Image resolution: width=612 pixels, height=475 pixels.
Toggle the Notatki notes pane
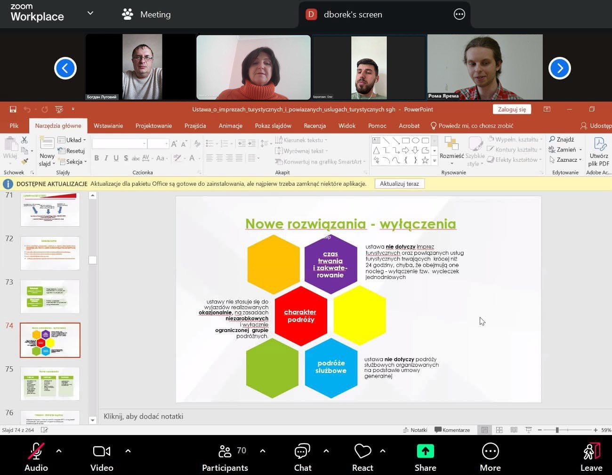[x=415, y=430]
